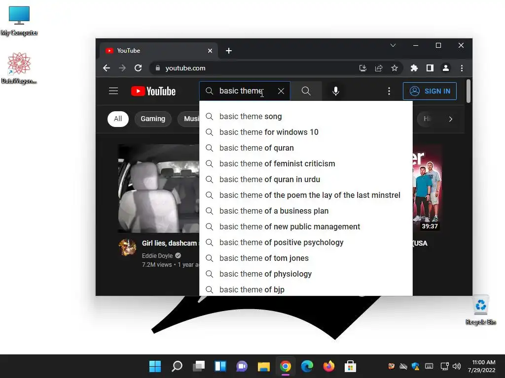Screen dimensions: 505x378
Task: Choose the suggestion ending exactly 'of quran'
Action: click(x=306, y=148)
